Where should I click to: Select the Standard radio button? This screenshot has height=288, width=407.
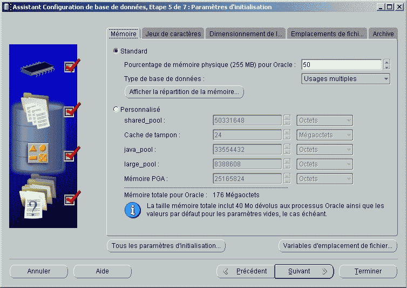tap(116, 51)
